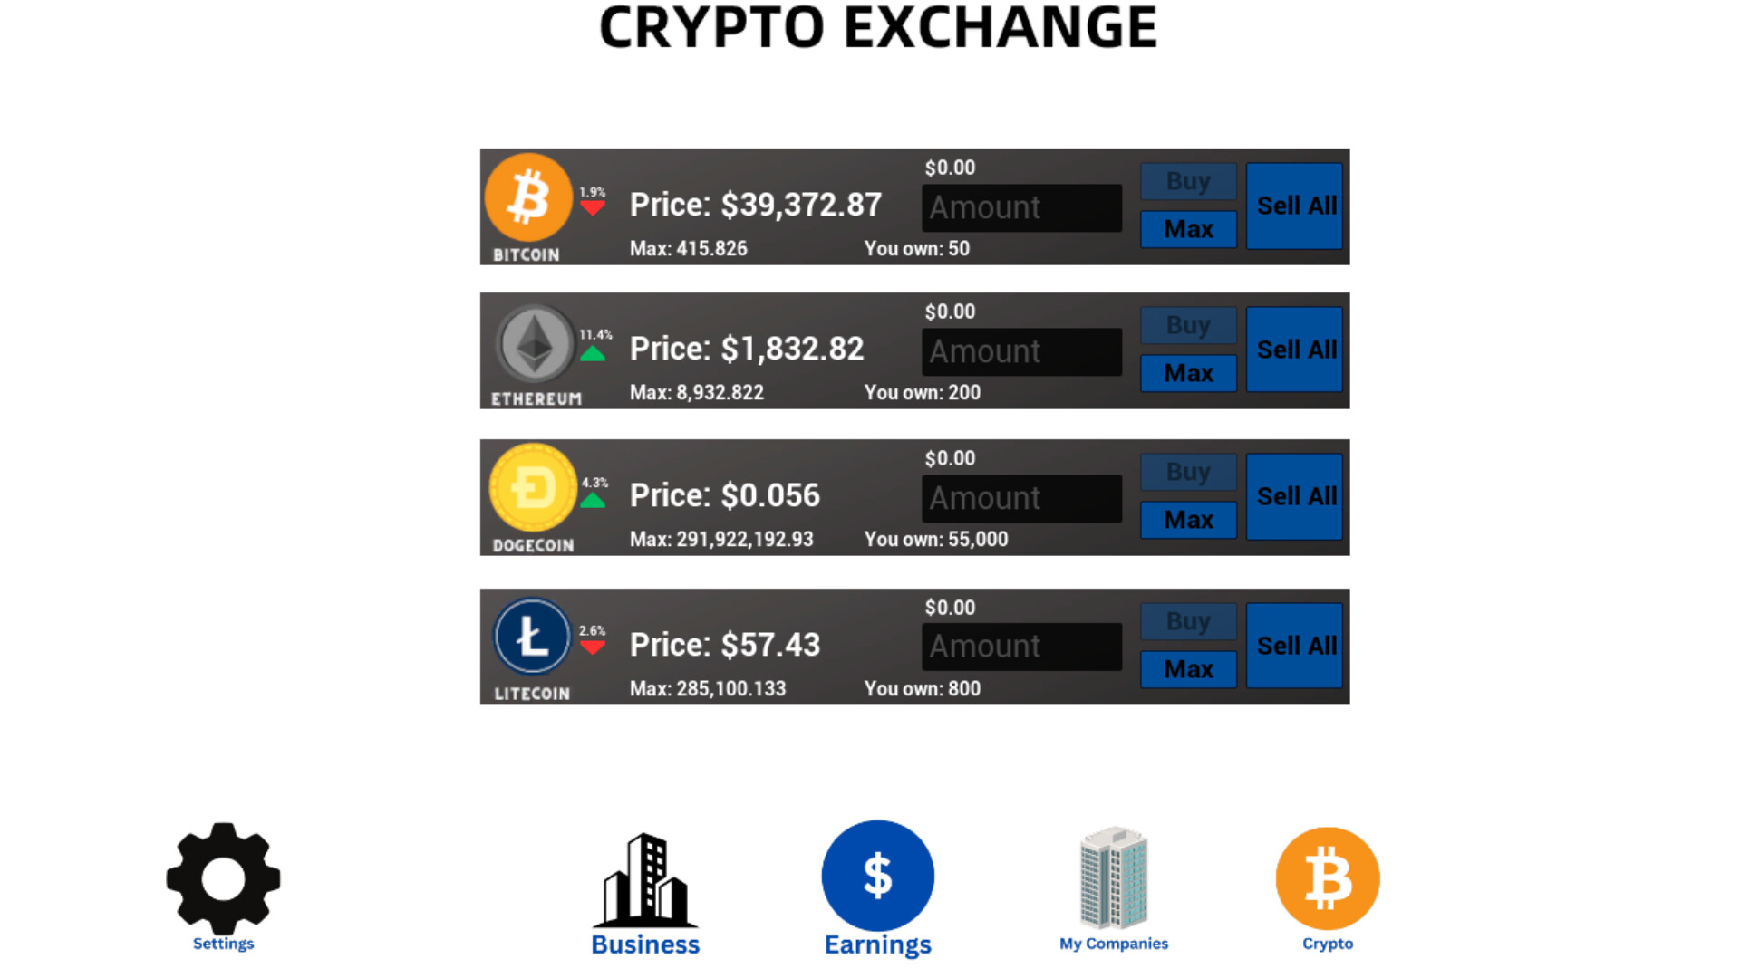The image size is (1740, 978).
Task: Sell all Dogecoin holdings
Action: [x=1294, y=496]
